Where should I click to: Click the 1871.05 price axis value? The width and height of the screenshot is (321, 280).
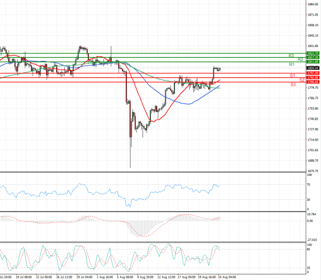point(313,15)
